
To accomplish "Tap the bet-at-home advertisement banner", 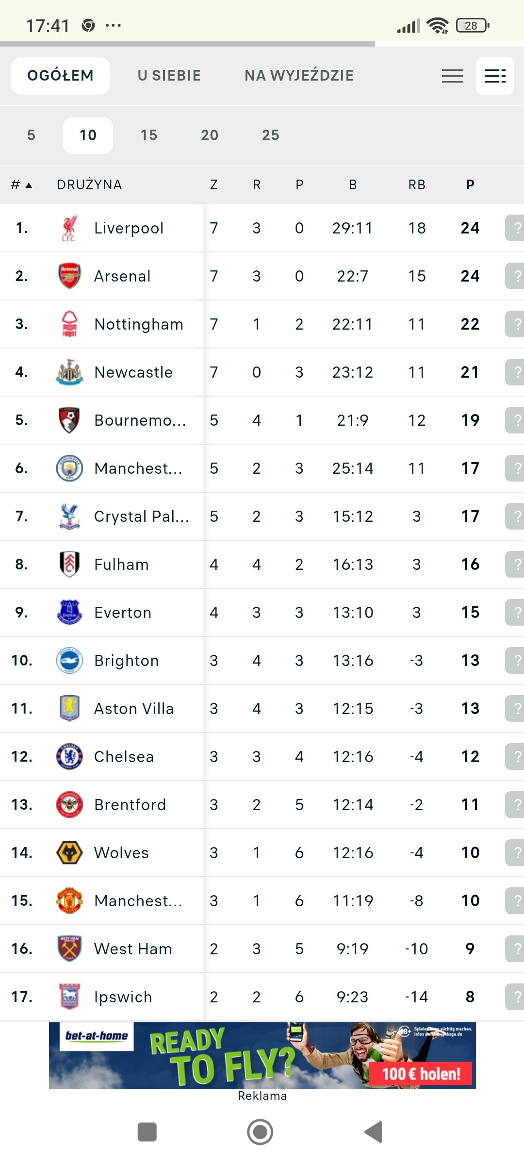I will pyautogui.click(x=262, y=1056).
